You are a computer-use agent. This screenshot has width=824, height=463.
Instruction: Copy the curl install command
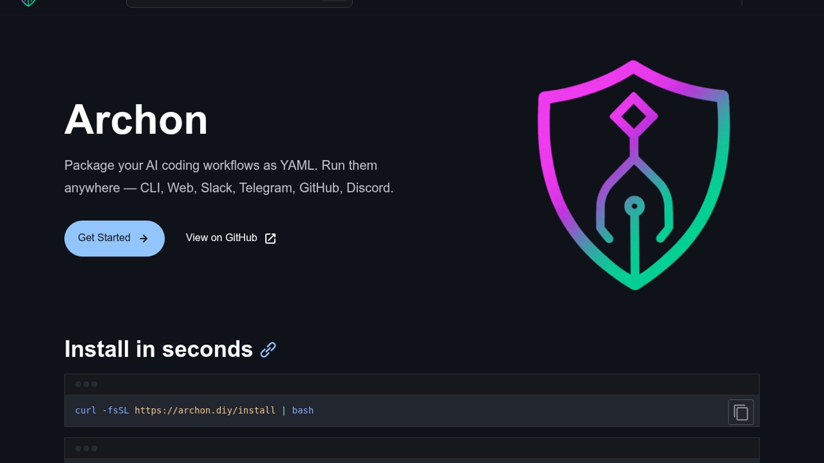(x=741, y=412)
